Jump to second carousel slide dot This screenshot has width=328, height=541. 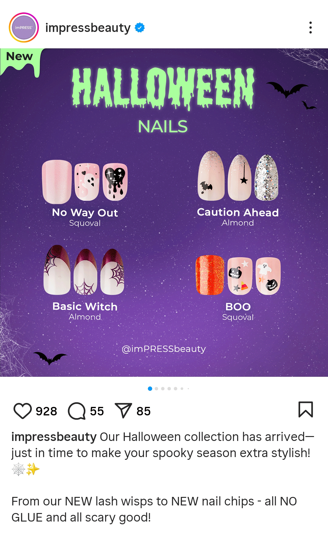(156, 389)
